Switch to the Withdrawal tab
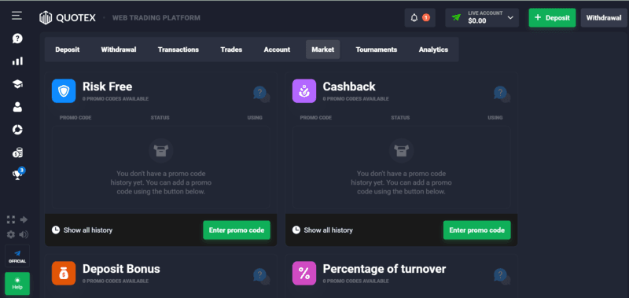629x298 pixels. coord(119,50)
